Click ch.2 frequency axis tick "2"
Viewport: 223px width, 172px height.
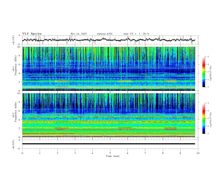coord(20,128)
